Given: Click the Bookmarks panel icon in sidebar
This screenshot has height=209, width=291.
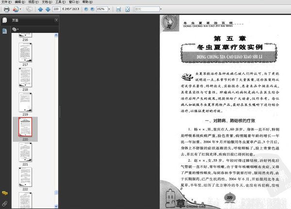Looking at the screenshot, I should pyautogui.click(x=5, y=31).
